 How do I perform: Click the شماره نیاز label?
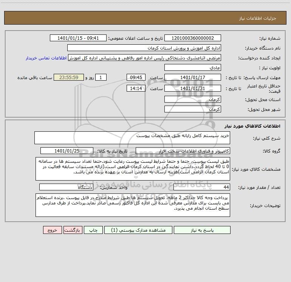(270, 38)
